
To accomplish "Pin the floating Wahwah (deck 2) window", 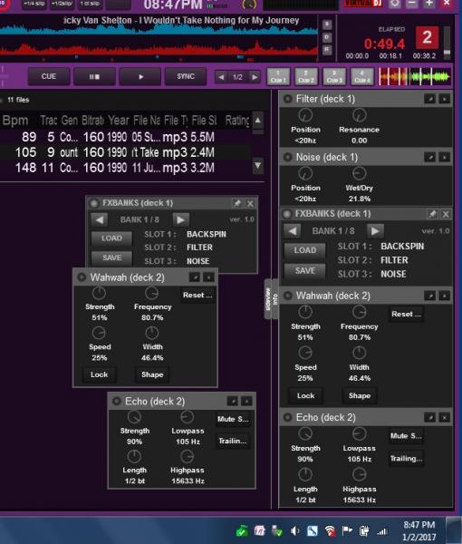I will 195,277.
